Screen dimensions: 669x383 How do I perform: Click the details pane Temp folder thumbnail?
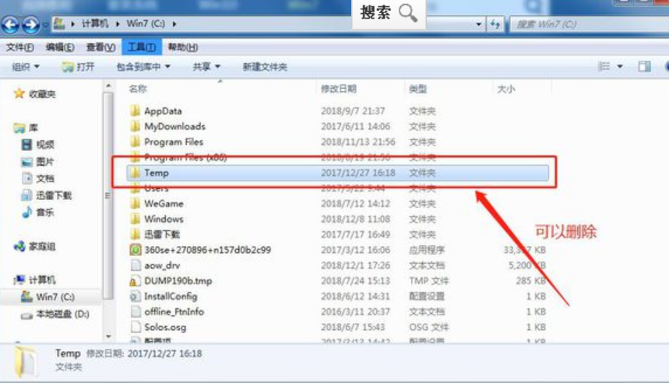pos(25,362)
